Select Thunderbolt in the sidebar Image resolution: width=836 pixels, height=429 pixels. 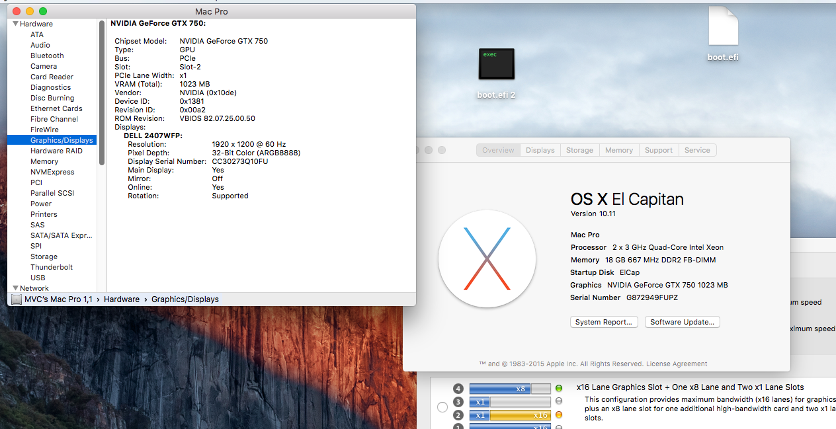52,267
